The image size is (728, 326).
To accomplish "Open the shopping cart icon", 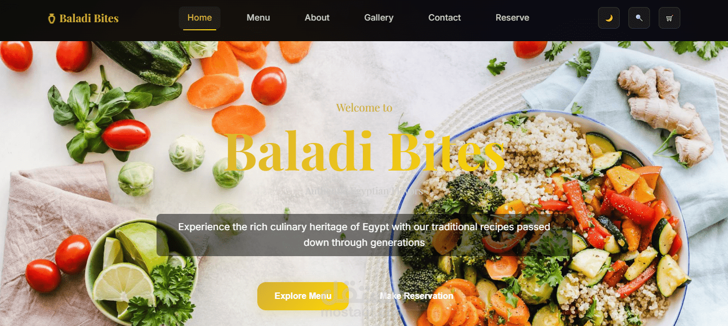I will (669, 18).
